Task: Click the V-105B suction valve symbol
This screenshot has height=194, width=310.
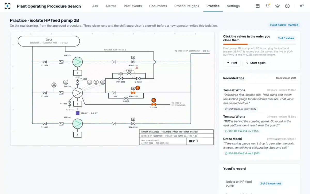Action: tap(45, 93)
